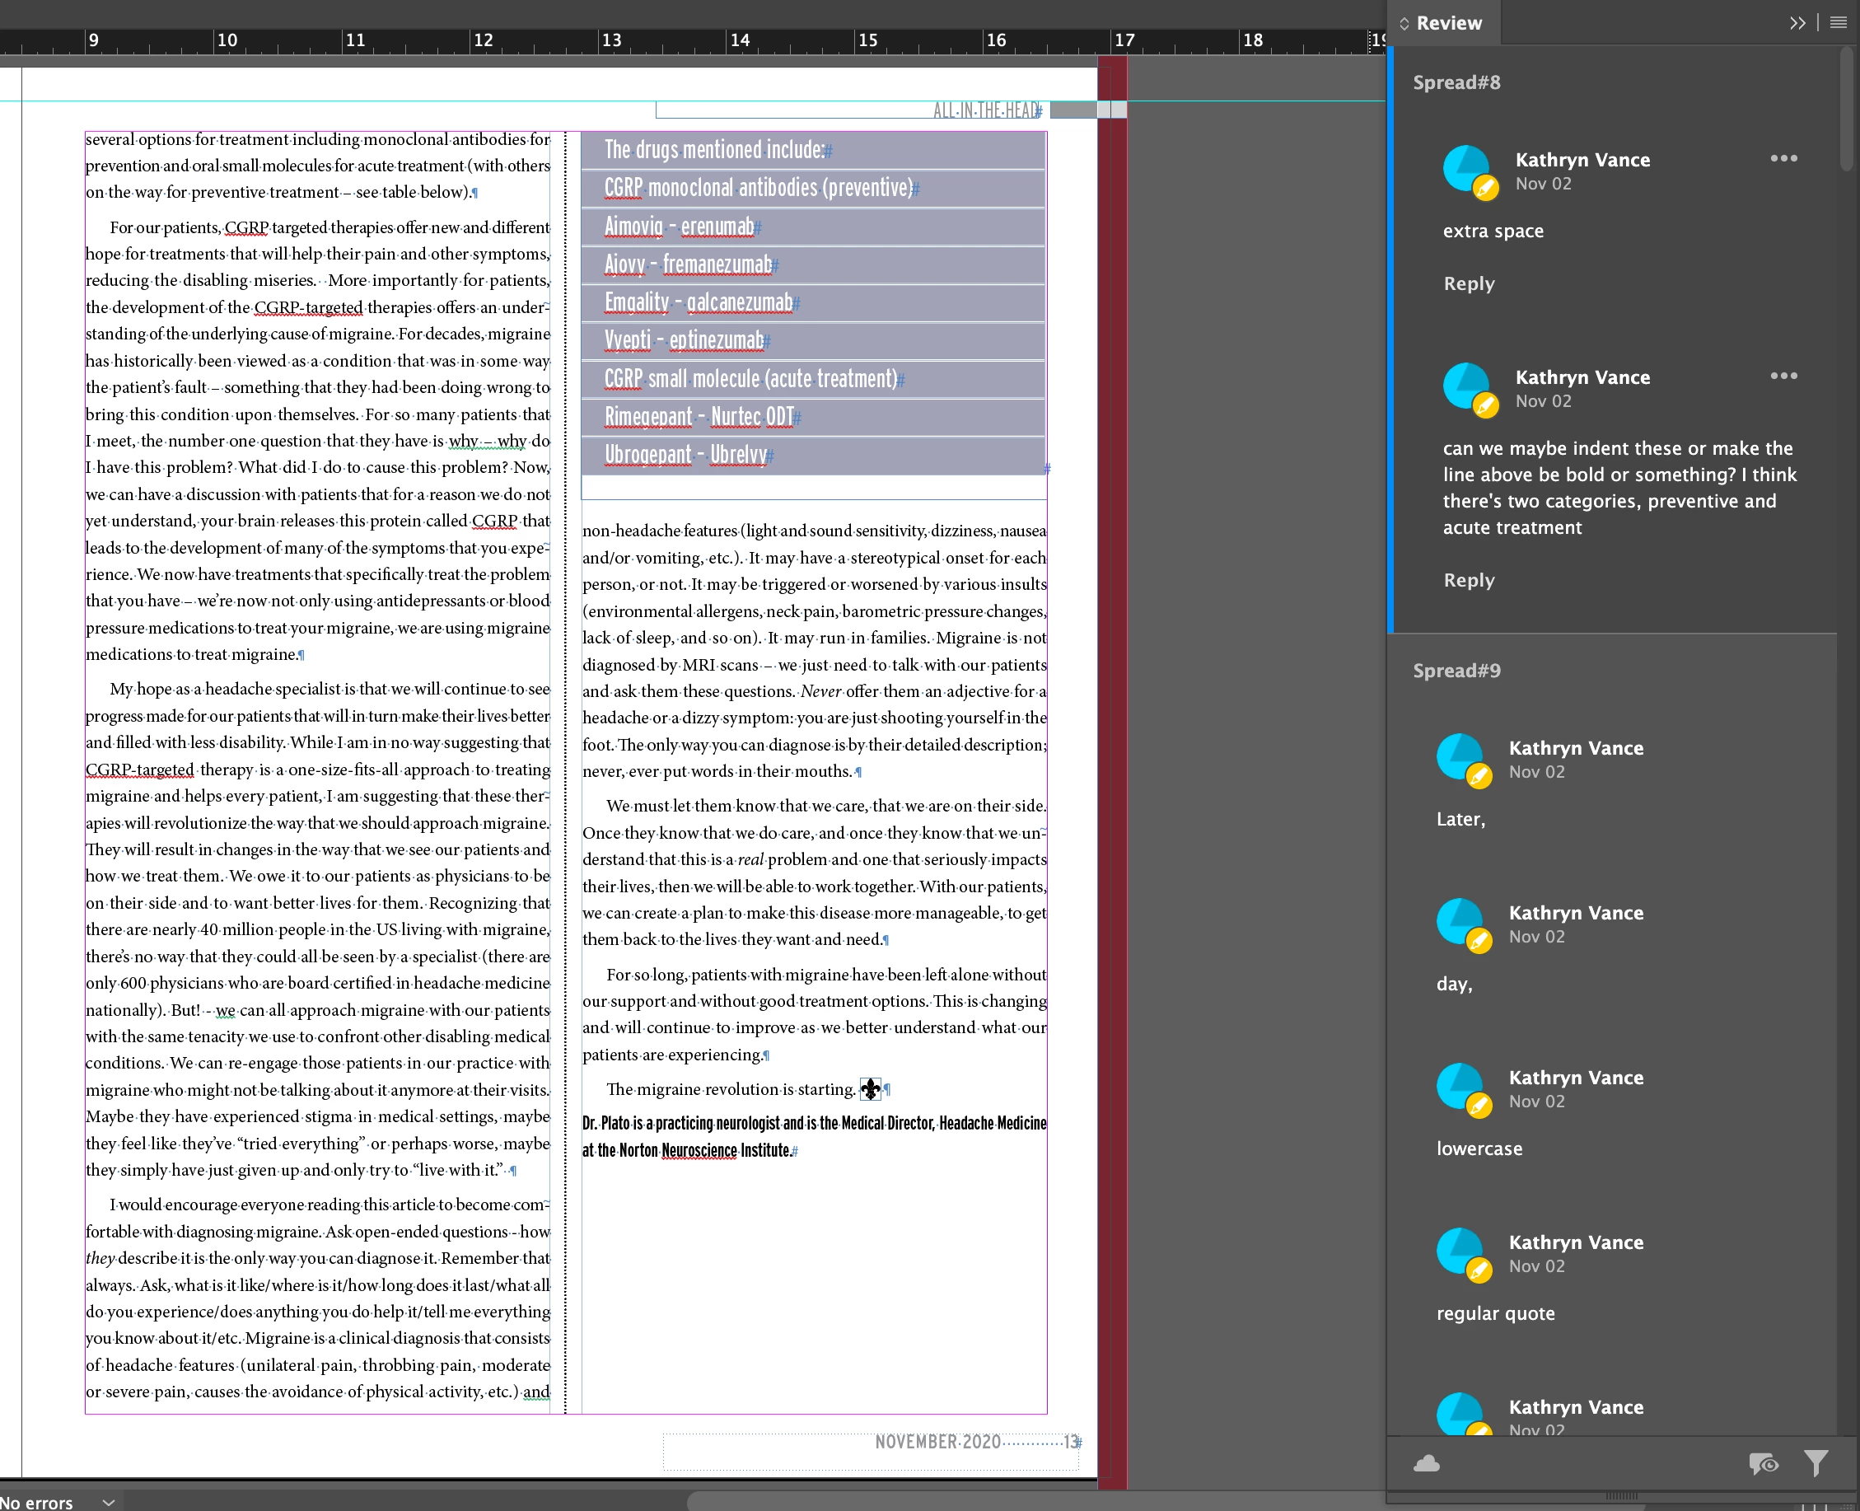This screenshot has height=1511, width=1860.
Task: Open the preflight 'No errors' dropdown arrow
Action: 109,1502
